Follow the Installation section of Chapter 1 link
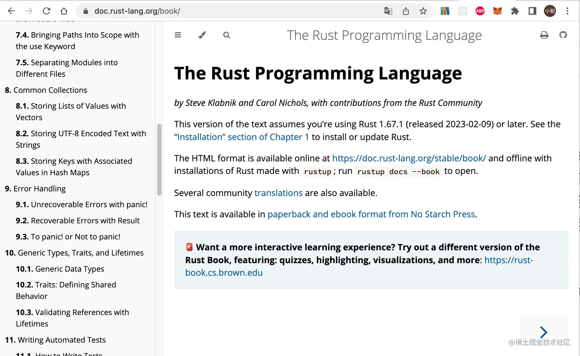The width and height of the screenshot is (580, 356). pos(242,137)
